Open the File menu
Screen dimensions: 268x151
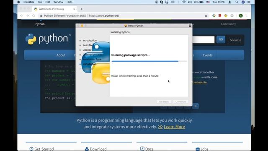[40, 2]
